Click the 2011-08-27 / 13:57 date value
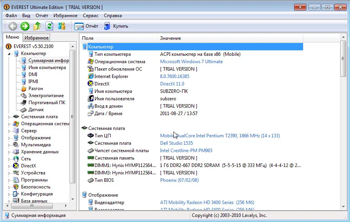The height and width of the screenshot is (222, 350). pyautogui.click(x=179, y=114)
